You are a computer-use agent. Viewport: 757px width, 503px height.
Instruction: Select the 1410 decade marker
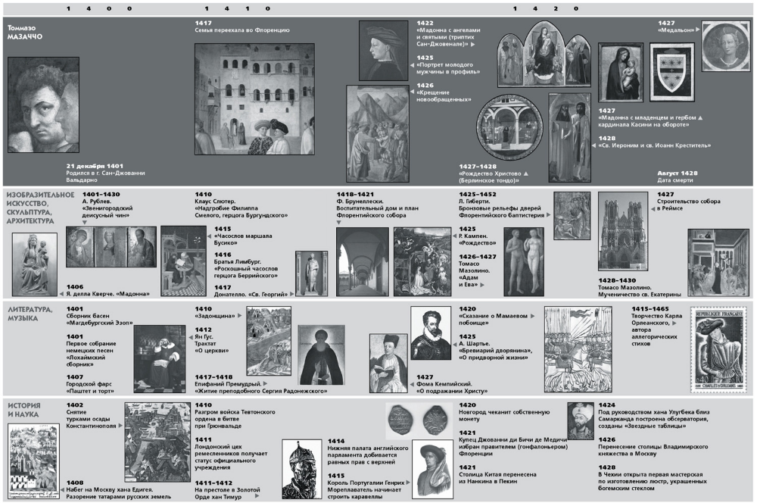[x=237, y=8]
